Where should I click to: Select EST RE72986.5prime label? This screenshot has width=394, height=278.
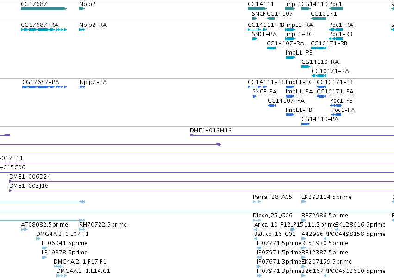click(x=325, y=216)
